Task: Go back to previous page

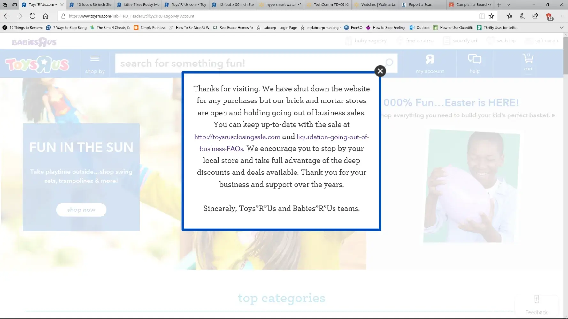Action: (x=6, y=16)
